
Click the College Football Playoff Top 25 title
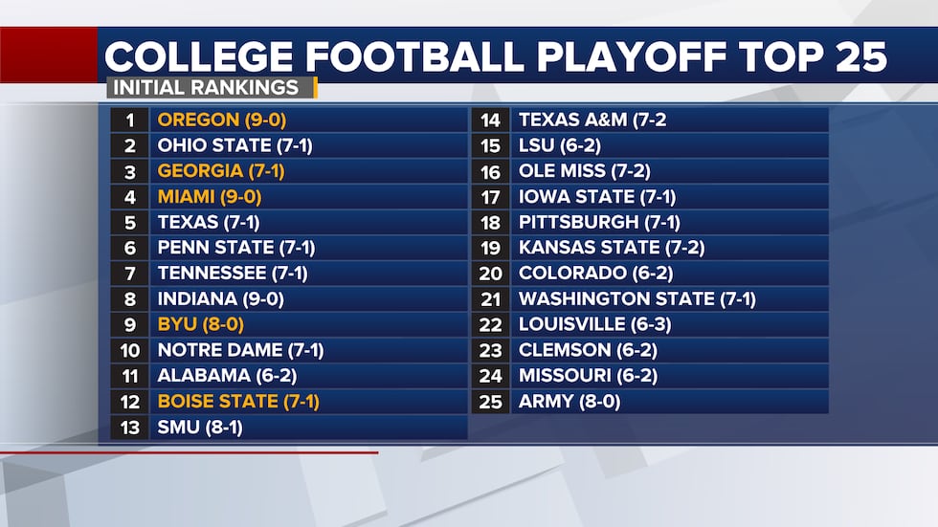point(496,56)
